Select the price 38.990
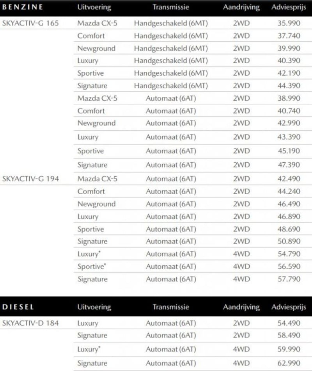Image resolution: width=312 pixels, height=371 pixels. pyautogui.click(x=289, y=98)
